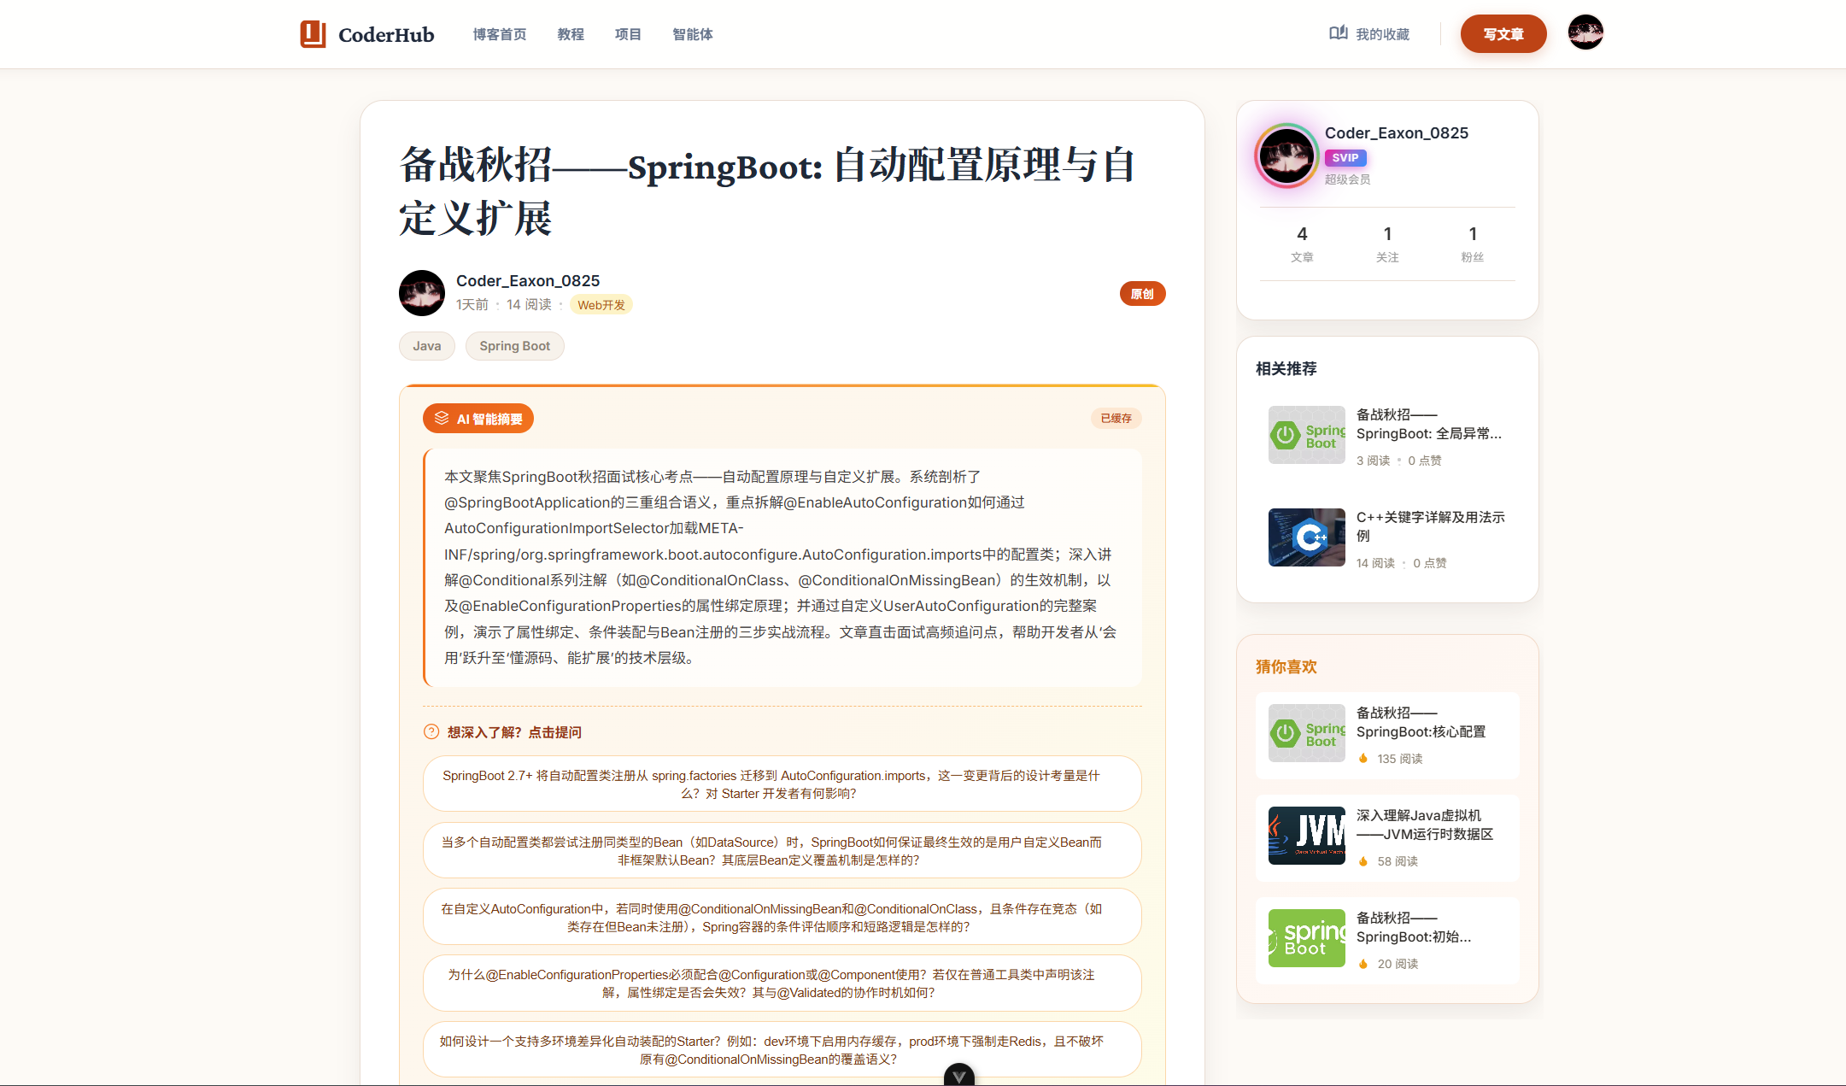The image size is (1846, 1086).
Task: Click the author avatar beside article byline
Action: pos(422,293)
